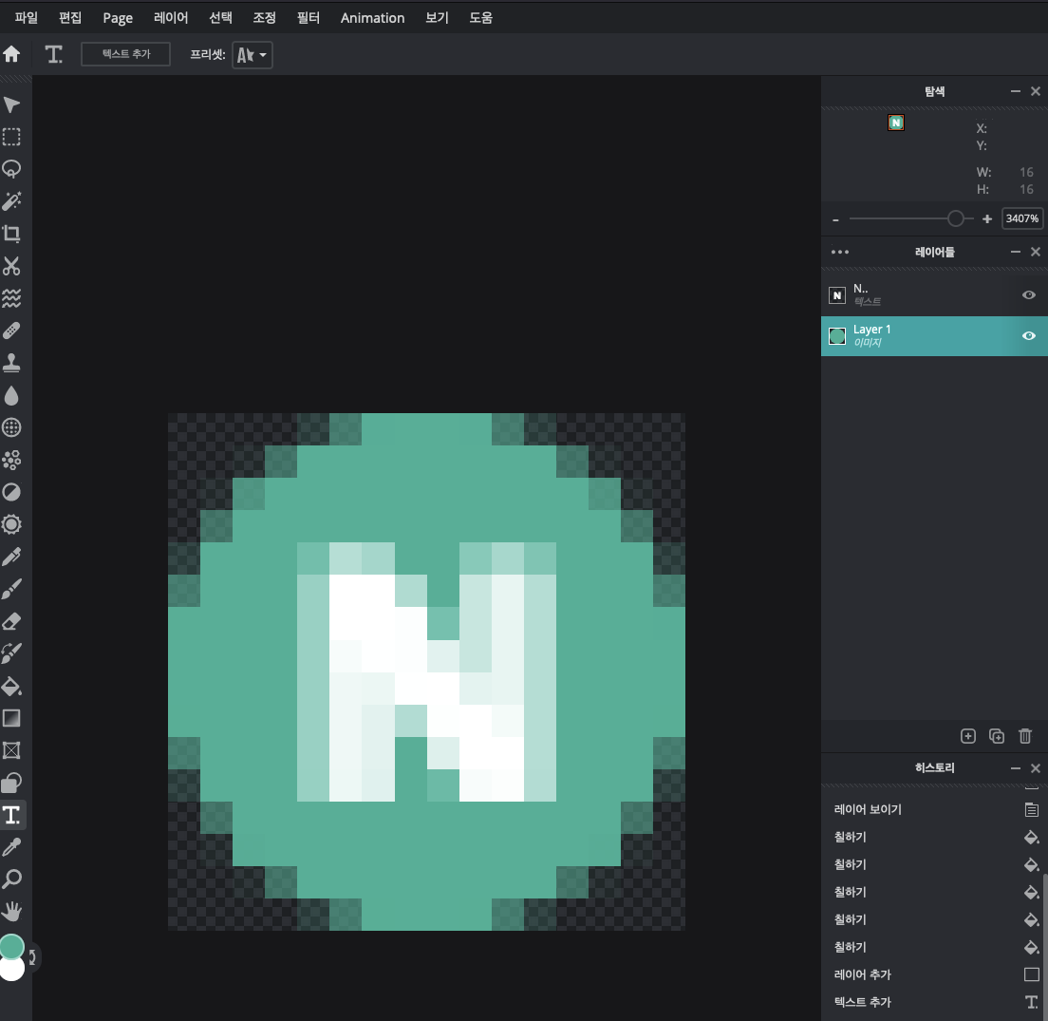Click add new layer icon
Screen dimensions: 1048x1021
968,736
